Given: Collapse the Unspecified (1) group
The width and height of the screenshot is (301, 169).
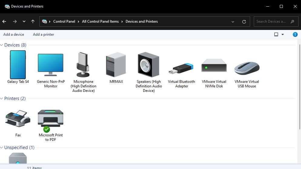Looking at the screenshot, I should pyautogui.click(x=2, y=147).
